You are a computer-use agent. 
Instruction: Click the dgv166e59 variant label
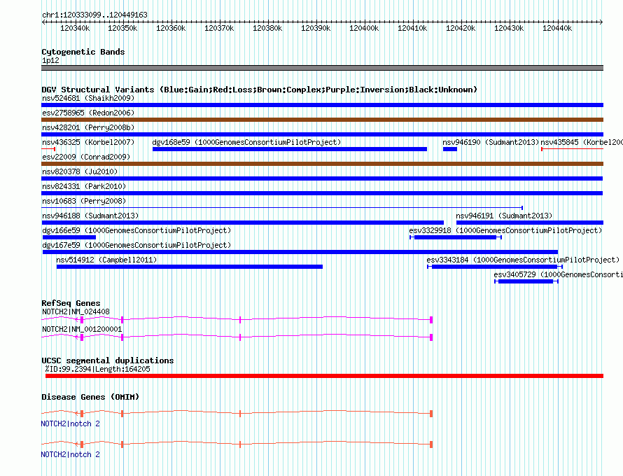(x=136, y=230)
